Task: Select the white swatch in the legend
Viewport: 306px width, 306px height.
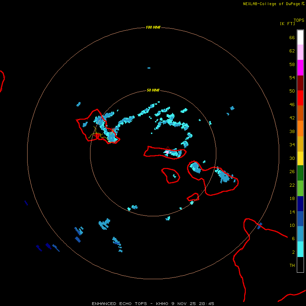Action: (300, 37)
